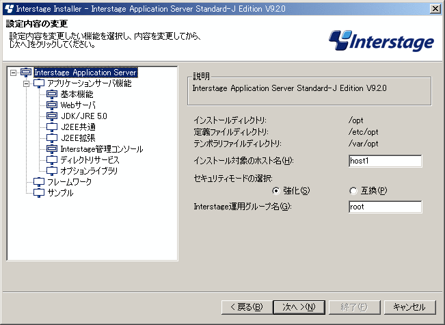
Task: Click the ディレクトリサービス feature icon
Action: (x=52, y=160)
